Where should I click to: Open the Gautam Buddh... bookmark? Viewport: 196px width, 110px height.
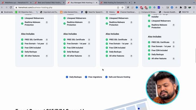pos(168,12)
